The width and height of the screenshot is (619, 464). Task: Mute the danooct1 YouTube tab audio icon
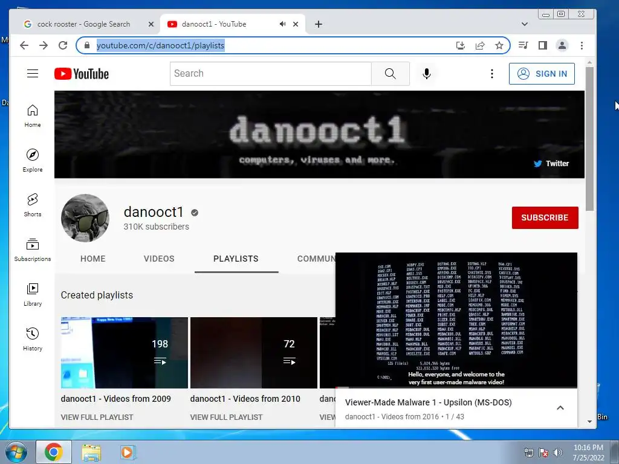pos(282,24)
